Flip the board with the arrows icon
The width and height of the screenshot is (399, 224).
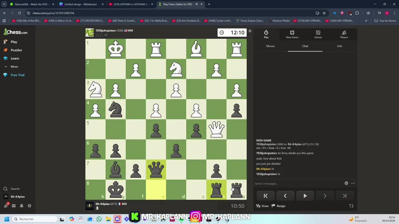click(x=351, y=206)
